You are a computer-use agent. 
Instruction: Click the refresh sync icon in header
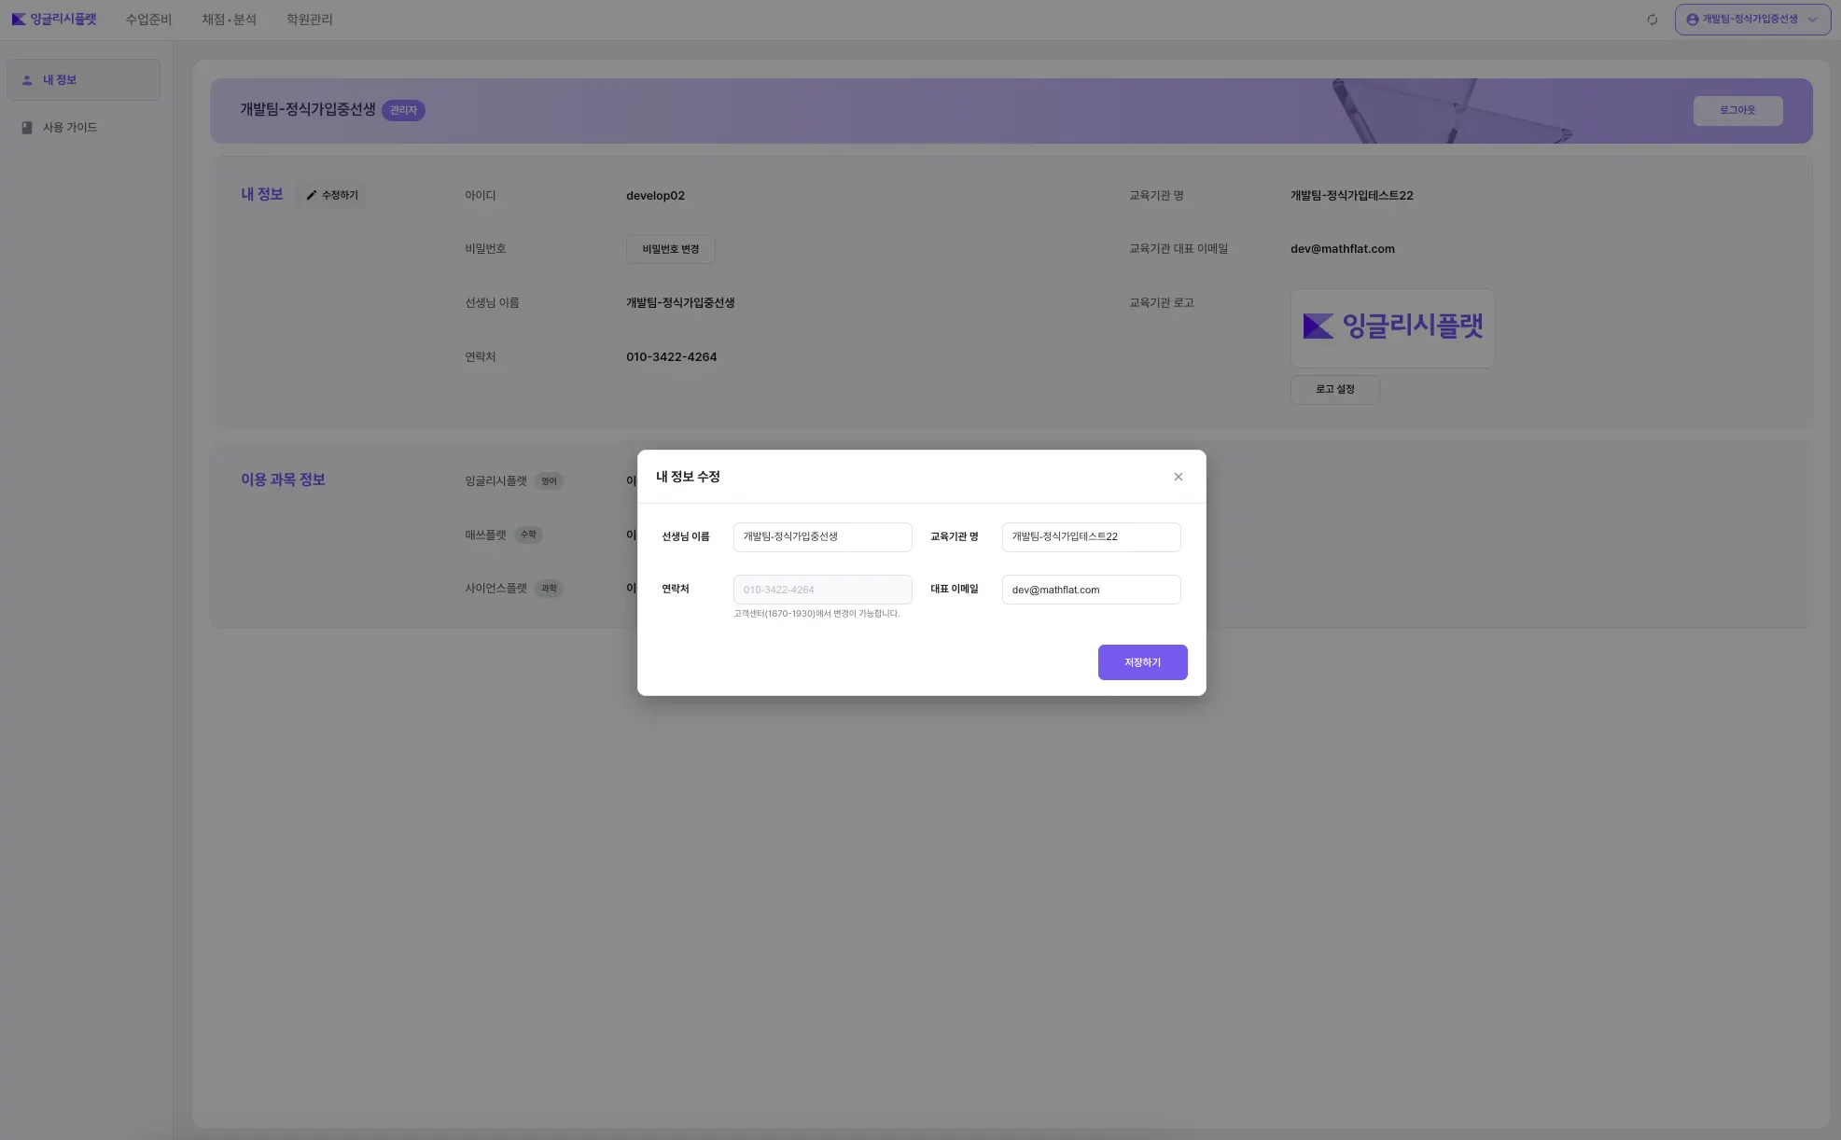pyautogui.click(x=1653, y=20)
